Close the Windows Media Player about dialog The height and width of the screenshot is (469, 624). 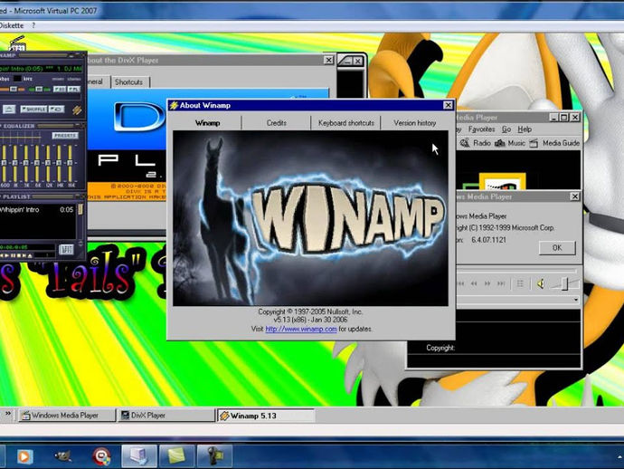(x=575, y=196)
